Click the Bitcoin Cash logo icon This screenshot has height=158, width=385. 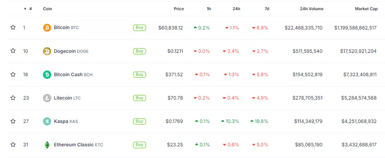point(47,74)
